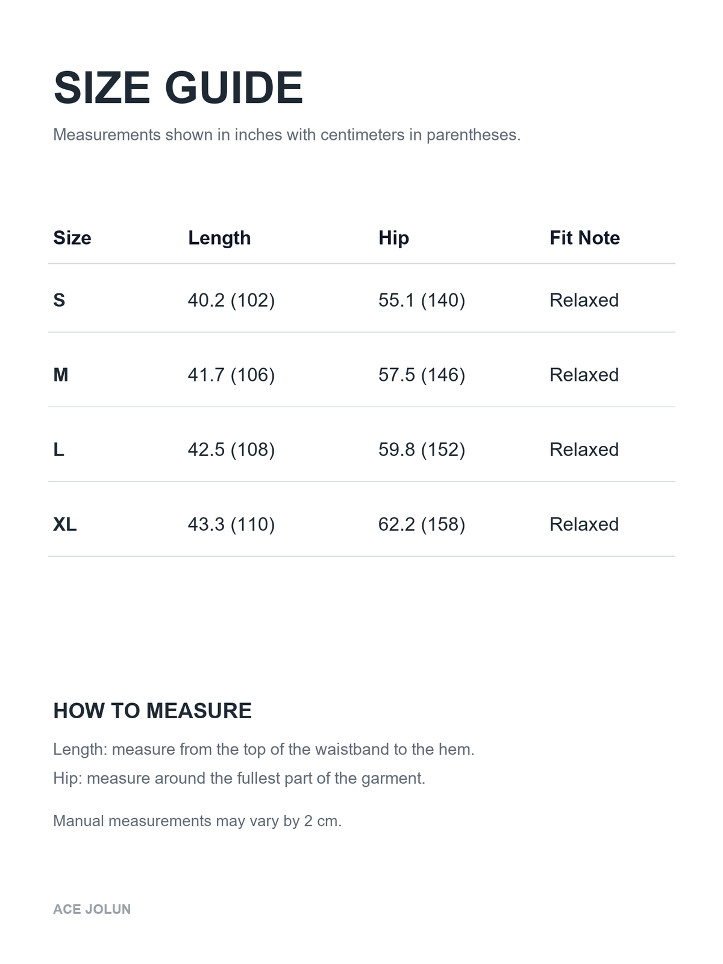Click length value 40.2 (102)
The image size is (723, 964).
click(231, 300)
